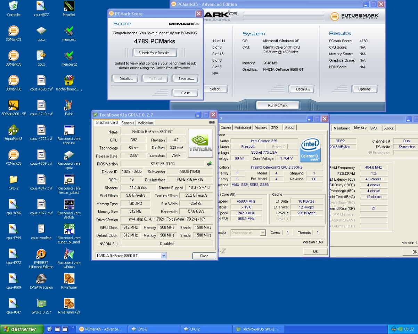Click Submit Your Results button
The width and height of the screenshot is (418, 334).
click(155, 53)
